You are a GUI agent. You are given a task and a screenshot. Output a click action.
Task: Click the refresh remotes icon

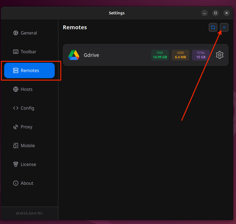click(x=213, y=27)
